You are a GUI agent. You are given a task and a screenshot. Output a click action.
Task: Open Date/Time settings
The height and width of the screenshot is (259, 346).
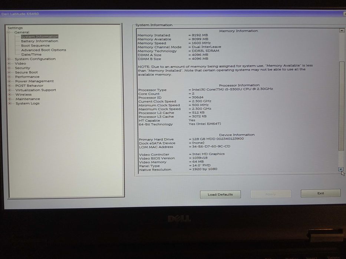pos(31,54)
